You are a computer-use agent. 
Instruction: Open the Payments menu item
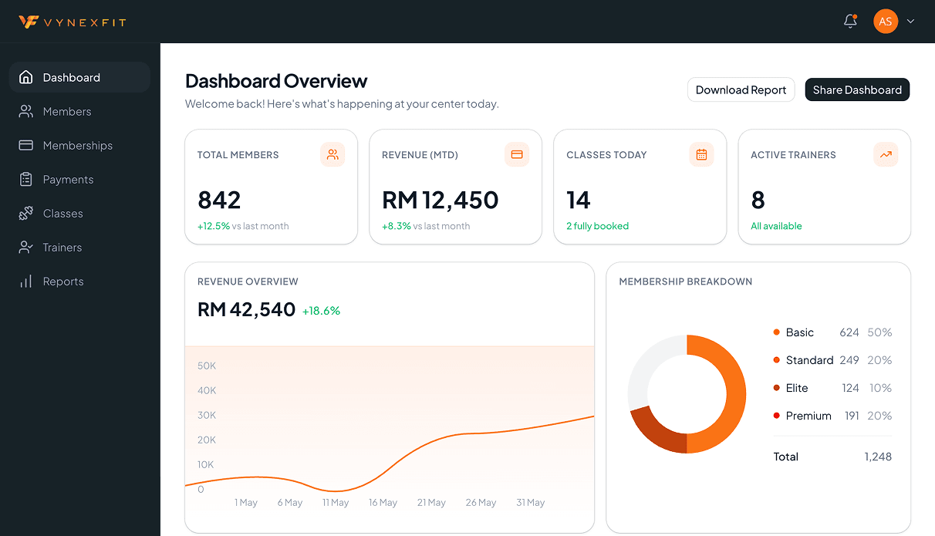pyautogui.click(x=79, y=179)
